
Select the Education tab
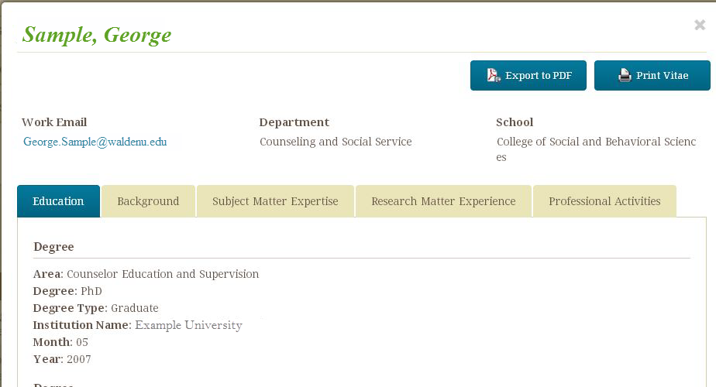pyautogui.click(x=58, y=201)
